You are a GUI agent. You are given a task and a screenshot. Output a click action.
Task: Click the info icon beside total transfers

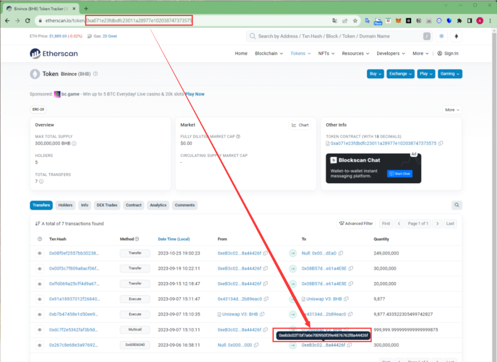pos(41,181)
